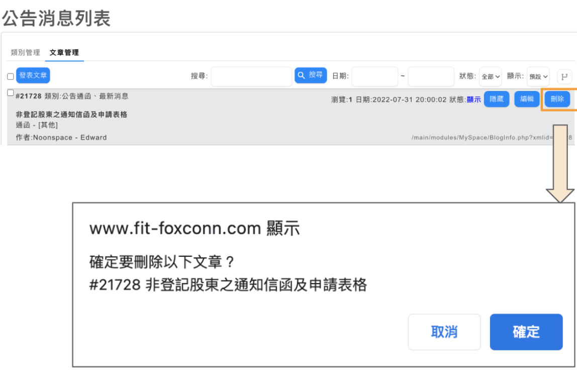Click the blue 顯示 status link
Image resolution: width=577 pixels, height=370 pixels.
474,100
